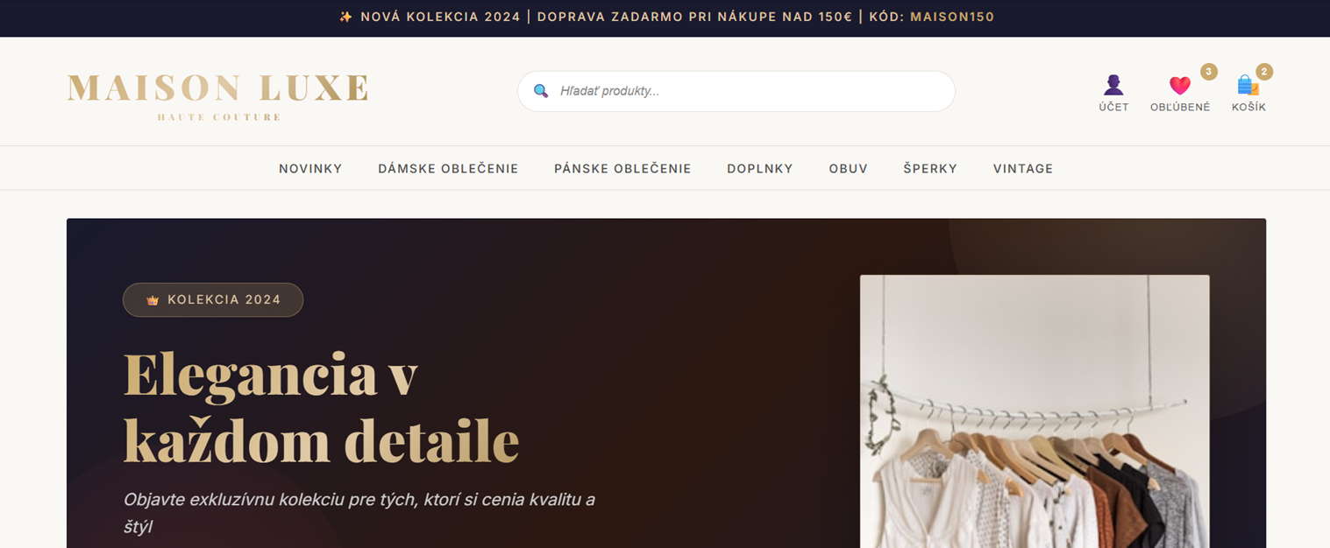This screenshot has height=548, width=1330.
Task: Click the Maison Luxe logo
Action: [217, 96]
